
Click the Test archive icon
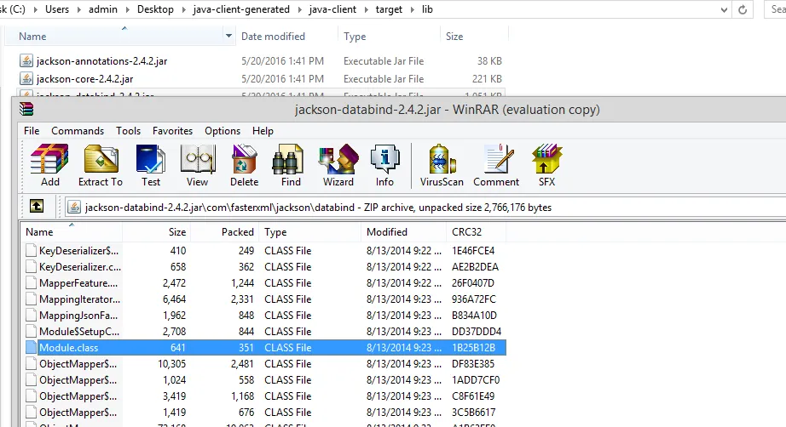click(x=150, y=165)
